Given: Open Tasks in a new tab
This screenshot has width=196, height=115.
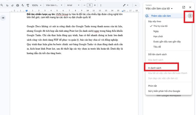Looking at the screenshot, I should tap(184, 7).
